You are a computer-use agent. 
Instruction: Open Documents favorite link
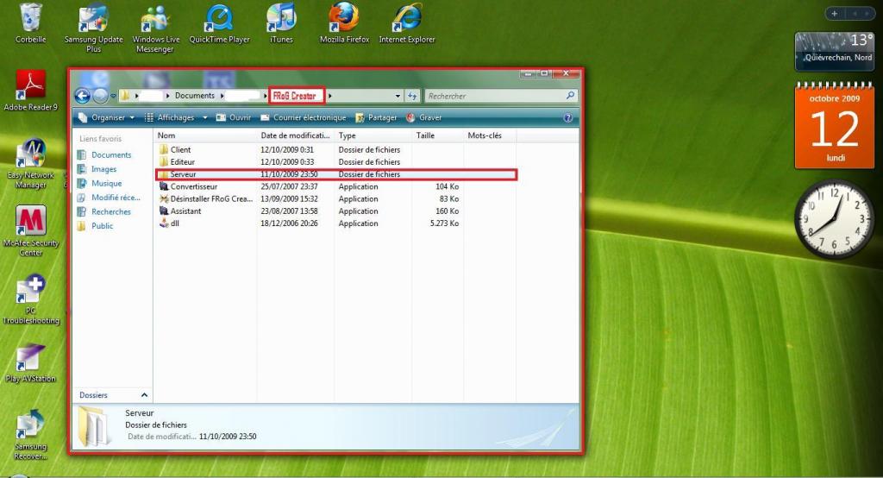pos(111,155)
